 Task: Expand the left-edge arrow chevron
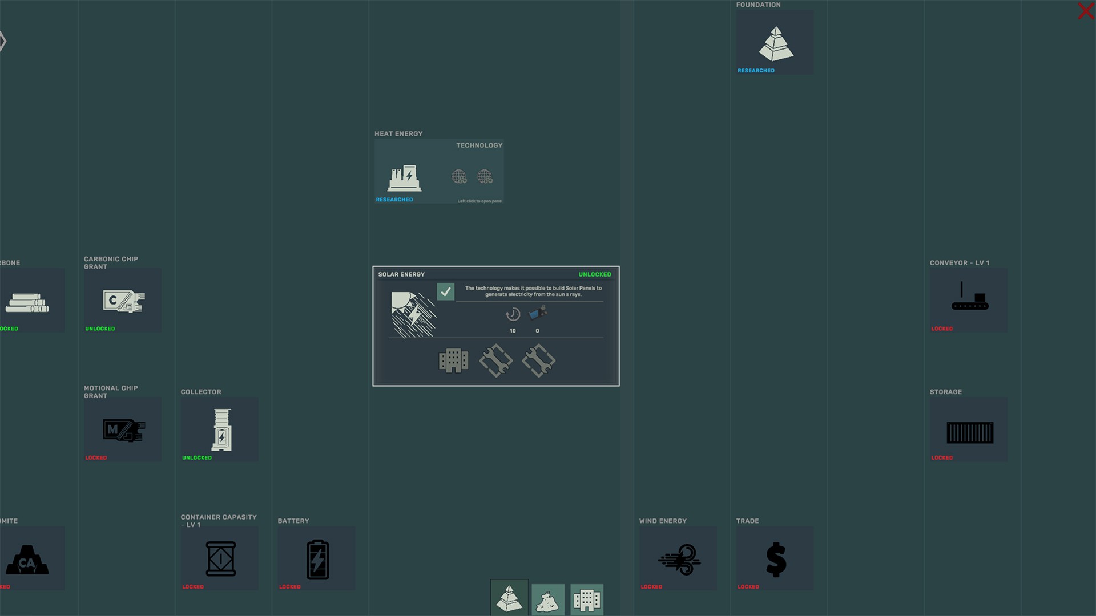click(3, 41)
